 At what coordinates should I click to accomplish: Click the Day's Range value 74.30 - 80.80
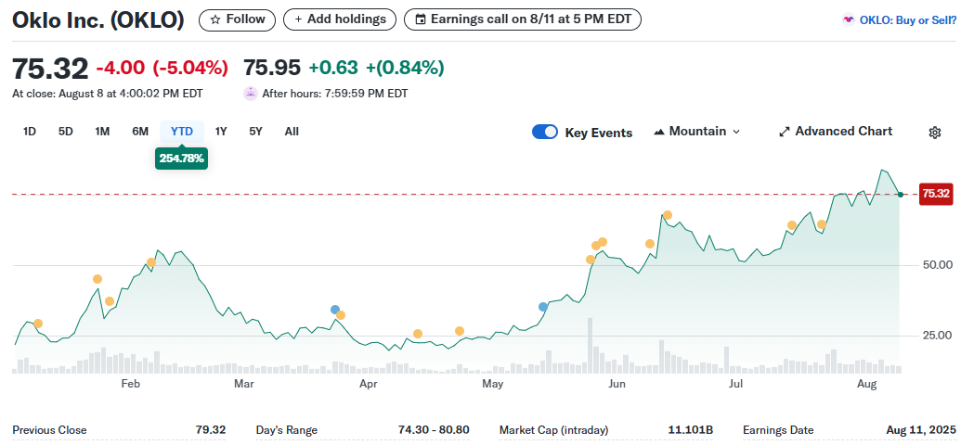(434, 430)
